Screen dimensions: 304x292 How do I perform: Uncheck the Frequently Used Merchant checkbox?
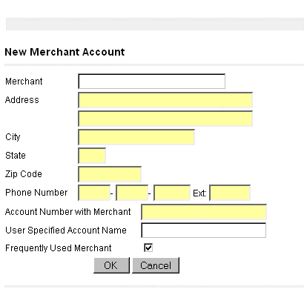click(x=148, y=248)
